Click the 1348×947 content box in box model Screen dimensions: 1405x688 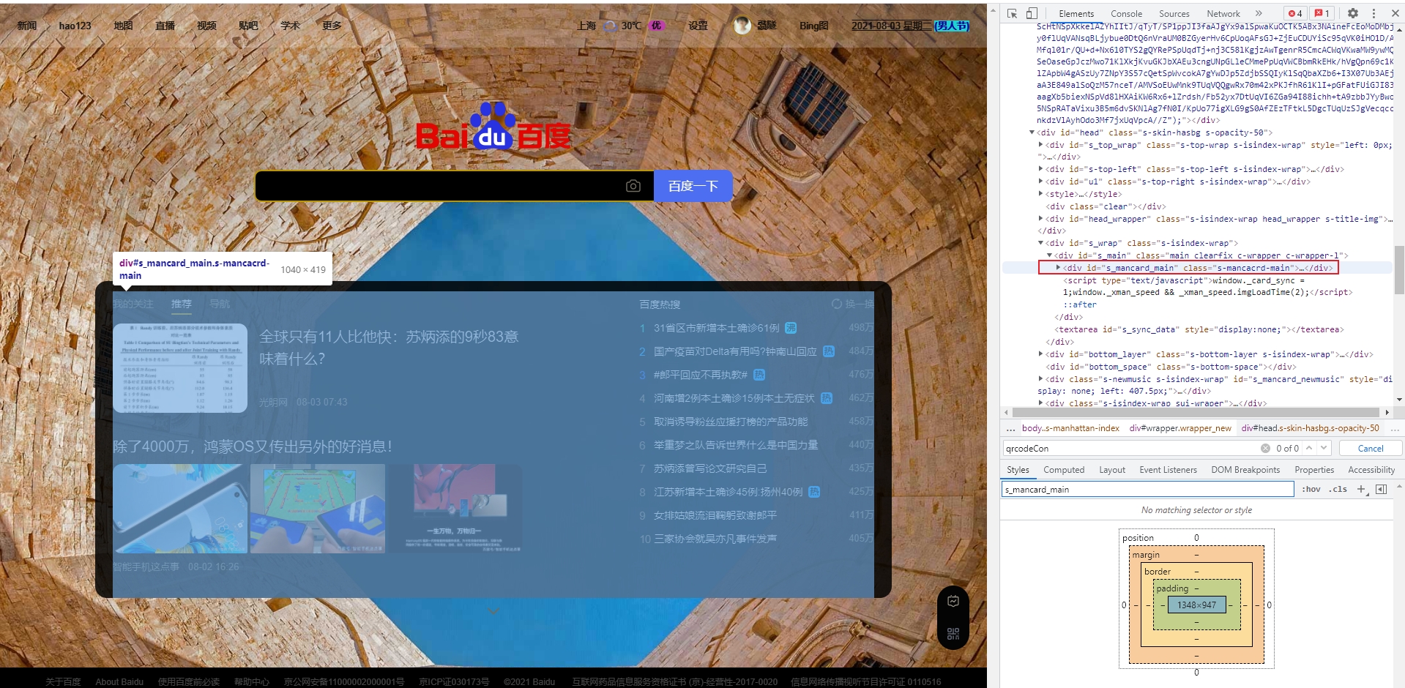pyautogui.click(x=1196, y=605)
